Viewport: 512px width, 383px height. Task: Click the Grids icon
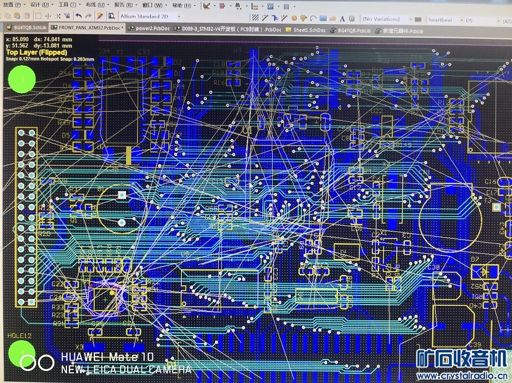(286, 6)
